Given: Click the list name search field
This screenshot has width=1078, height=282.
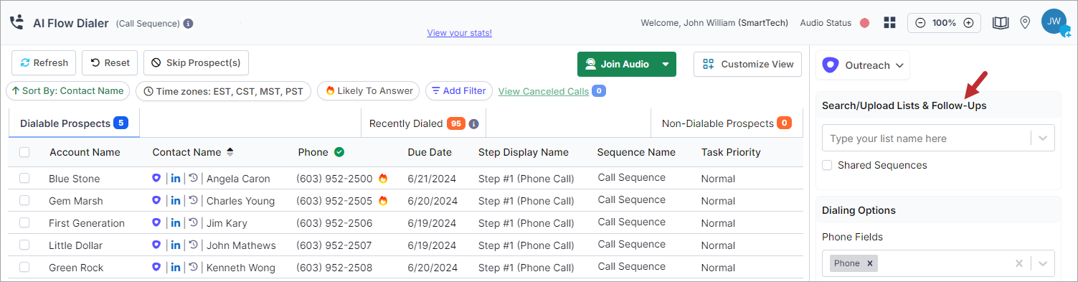Looking at the screenshot, I should [925, 138].
